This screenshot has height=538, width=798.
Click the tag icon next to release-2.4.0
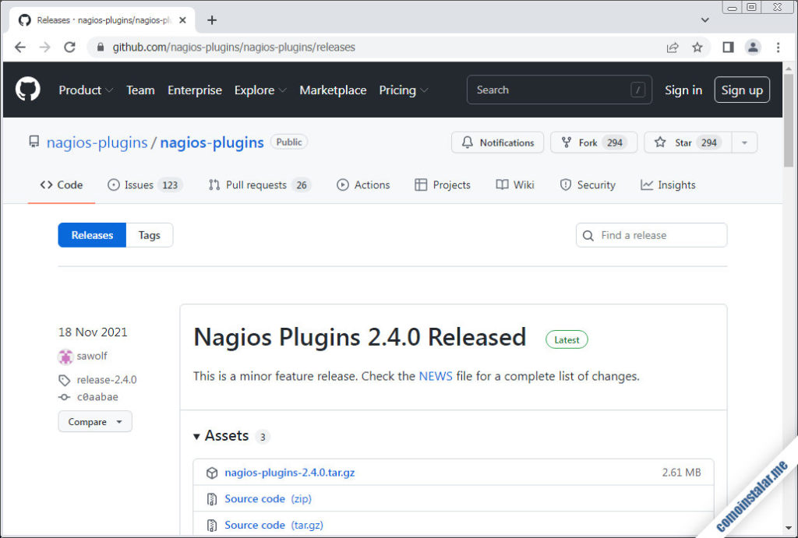coord(64,379)
